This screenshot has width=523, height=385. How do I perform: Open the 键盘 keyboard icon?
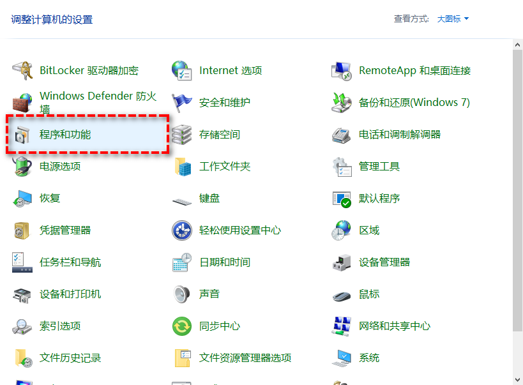182,201
